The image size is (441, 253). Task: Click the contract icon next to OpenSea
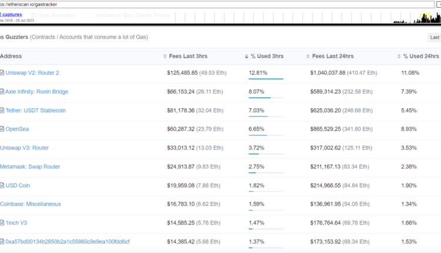click(2, 129)
